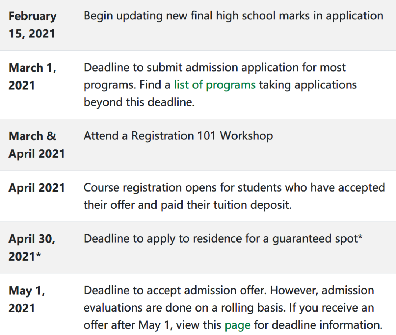This screenshot has width=396, height=335.
Task: Select the April 2021 date cell
Action: coord(37,188)
